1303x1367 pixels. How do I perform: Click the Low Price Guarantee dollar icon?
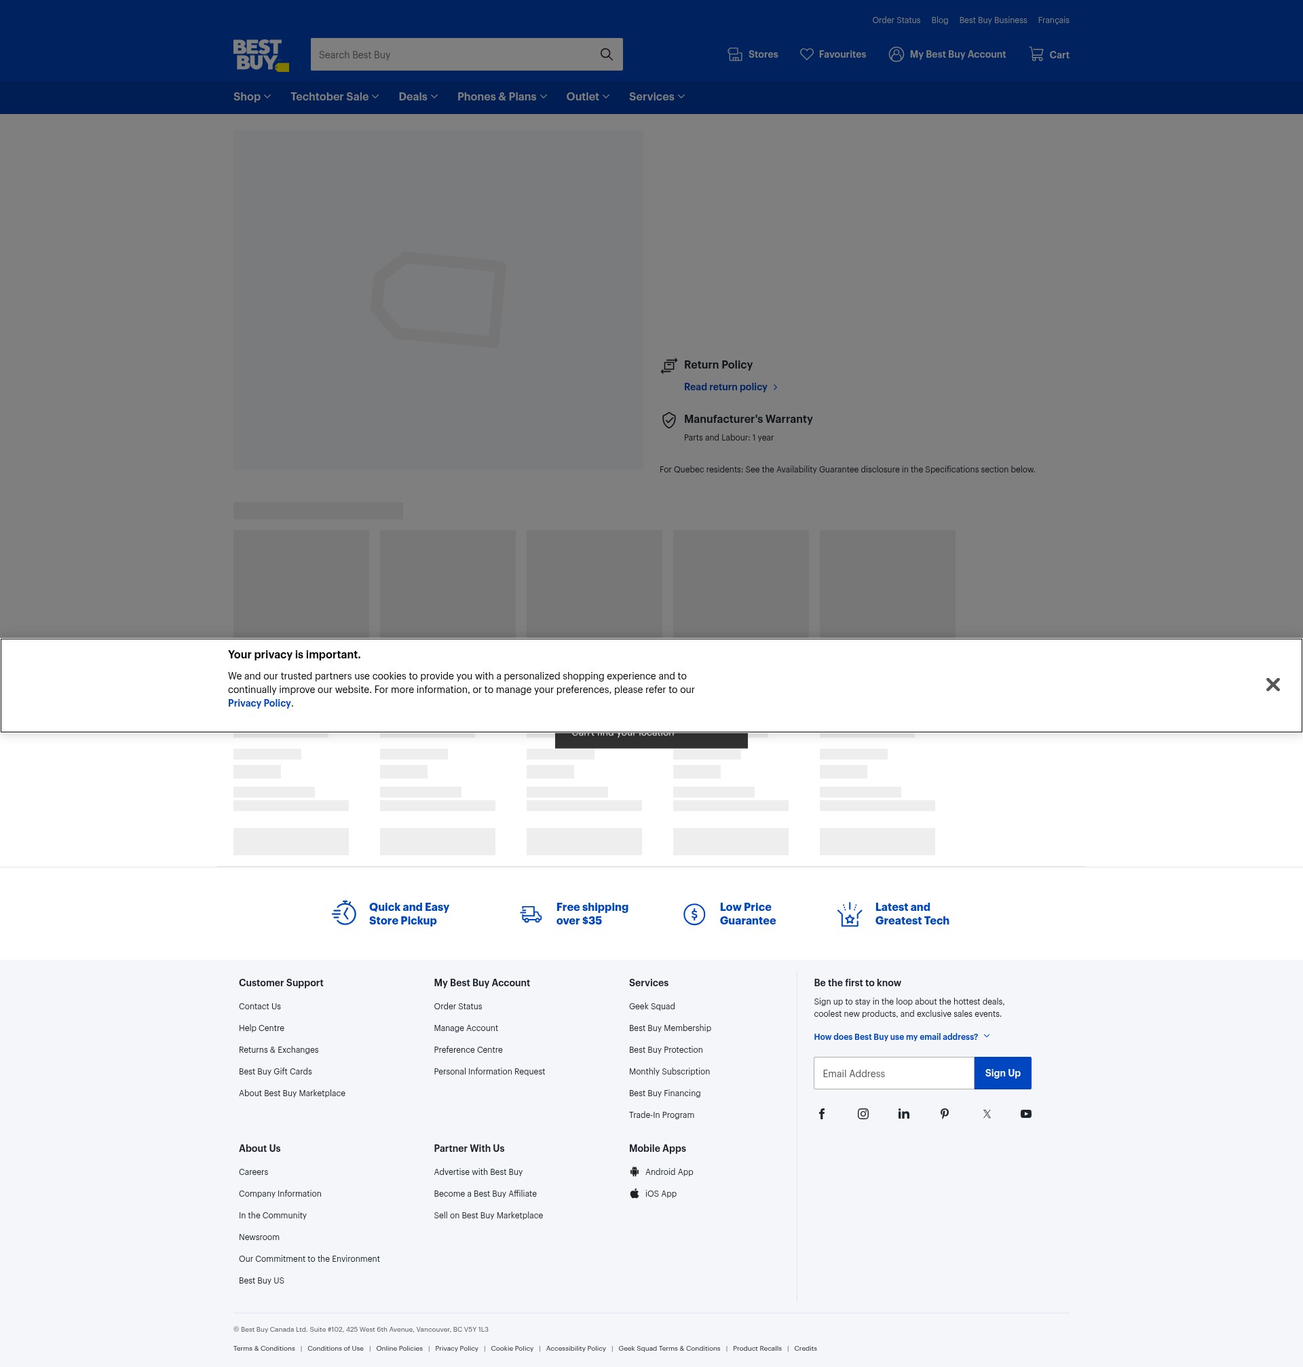pyautogui.click(x=694, y=914)
